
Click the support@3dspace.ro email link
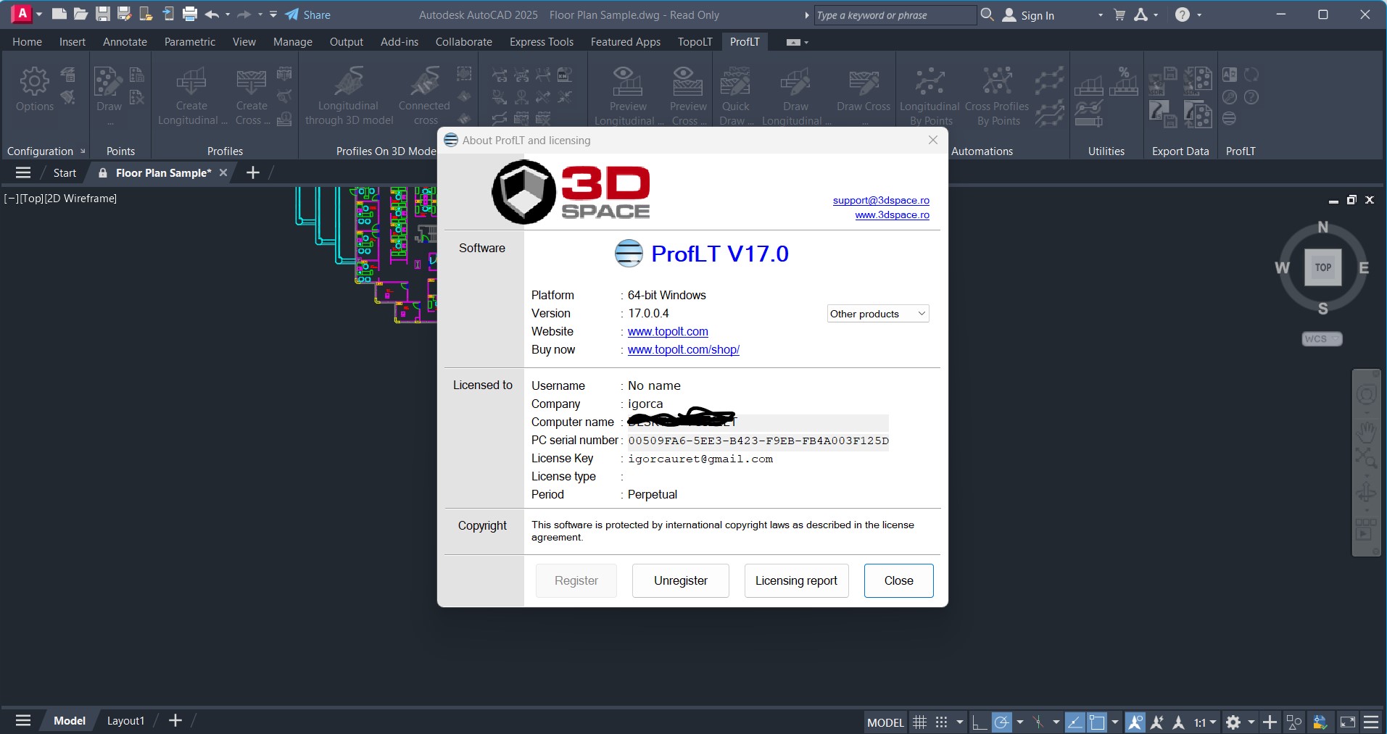[881, 200]
